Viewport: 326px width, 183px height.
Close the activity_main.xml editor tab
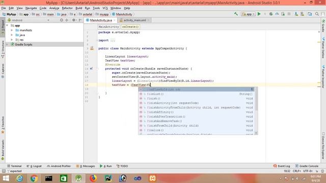pos(148,20)
